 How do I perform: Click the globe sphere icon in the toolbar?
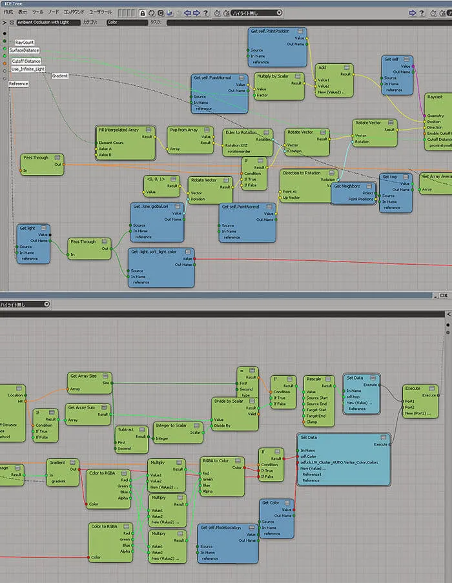(x=170, y=13)
